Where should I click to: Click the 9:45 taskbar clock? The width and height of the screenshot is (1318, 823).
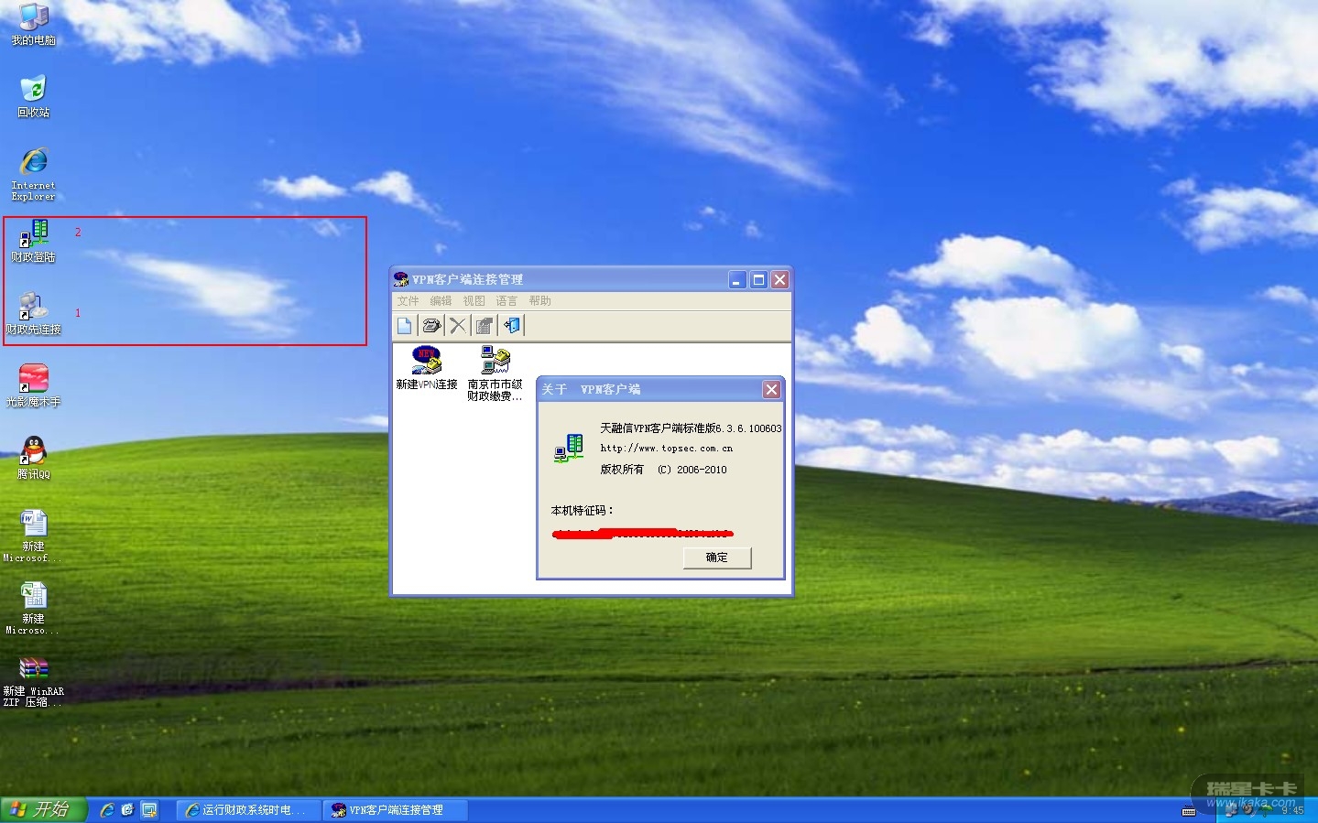pos(1292,811)
